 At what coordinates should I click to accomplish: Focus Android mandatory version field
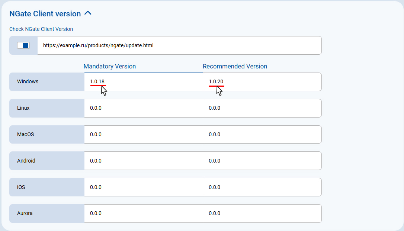143,161
